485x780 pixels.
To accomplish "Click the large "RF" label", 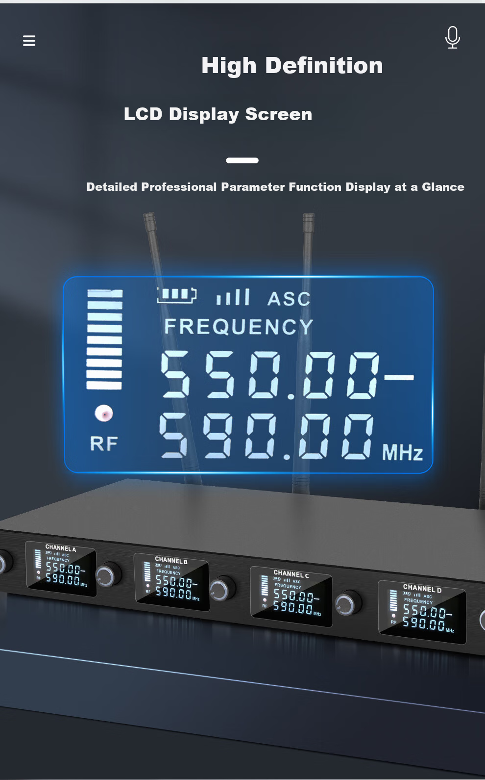I will [x=104, y=444].
